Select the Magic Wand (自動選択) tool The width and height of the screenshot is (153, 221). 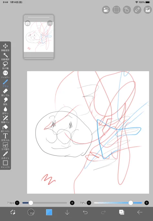click(5, 56)
